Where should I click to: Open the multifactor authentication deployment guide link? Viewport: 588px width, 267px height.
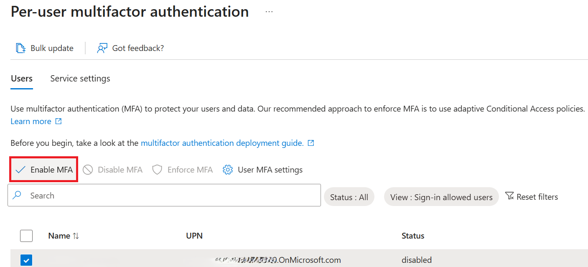click(222, 143)
